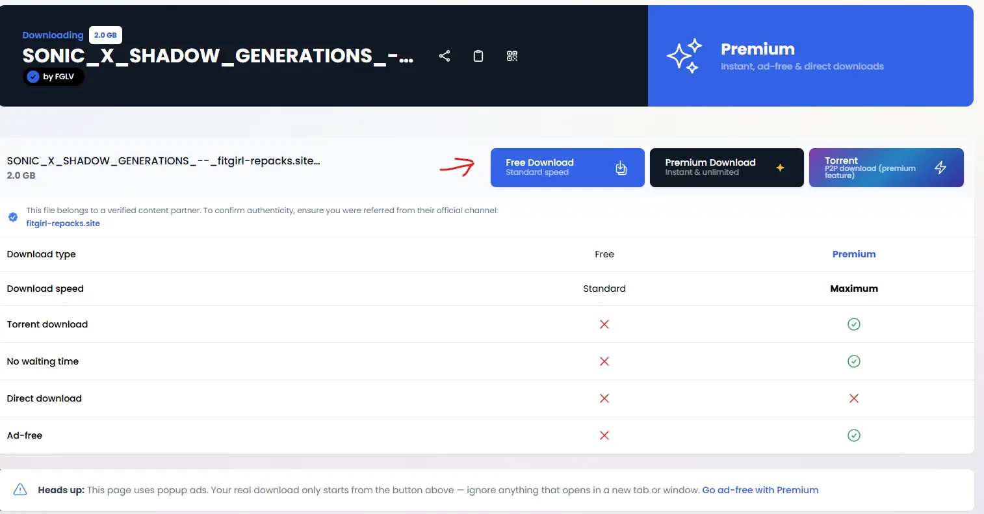The width and height of the screenshot is (984, 514).
Task: Click the 2.0 GB size badge in header
Action: point(105,35)
